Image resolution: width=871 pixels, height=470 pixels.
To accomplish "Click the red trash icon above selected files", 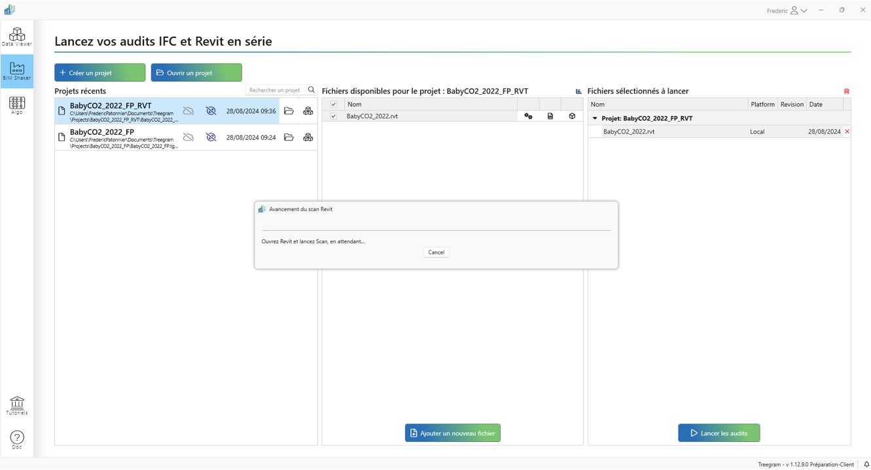I will 846,91.
